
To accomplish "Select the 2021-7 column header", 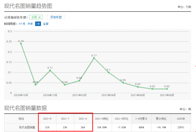I will [65, 119].
